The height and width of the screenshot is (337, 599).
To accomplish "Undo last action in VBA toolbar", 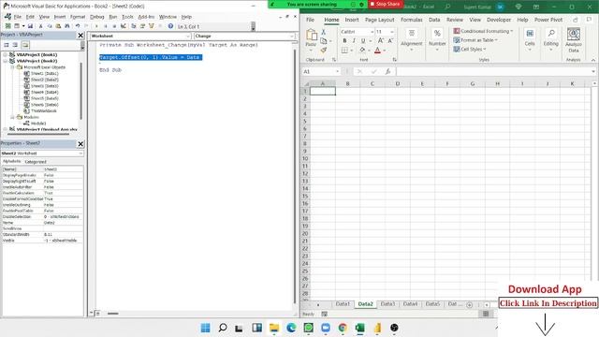I will click(x=78, y=26).
